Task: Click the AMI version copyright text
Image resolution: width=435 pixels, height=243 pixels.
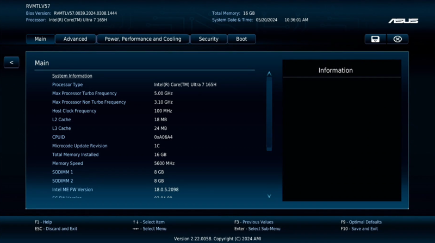Action: (x=217, y=239)
